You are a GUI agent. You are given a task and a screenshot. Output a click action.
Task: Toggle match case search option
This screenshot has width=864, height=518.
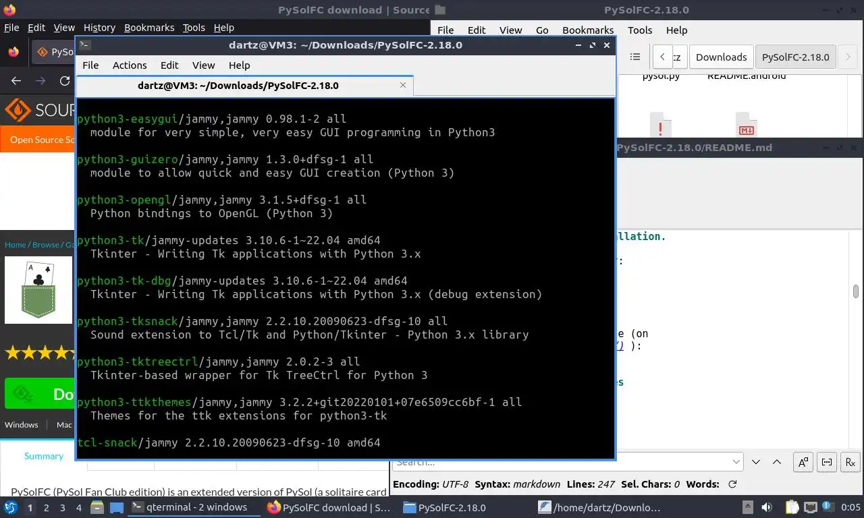click(803, 462)
